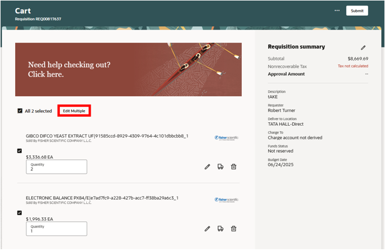This screenshot has width=385, height=252.
Task: Click the tAKE description value
Action: point(273,97)
